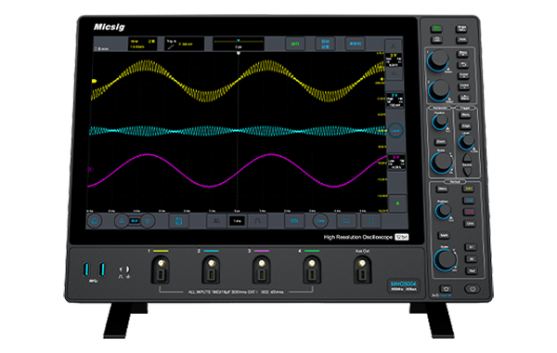This screenshot has width=557, height=353.
Task: Push the brightness touch-lock button
Action: point(446,289)
